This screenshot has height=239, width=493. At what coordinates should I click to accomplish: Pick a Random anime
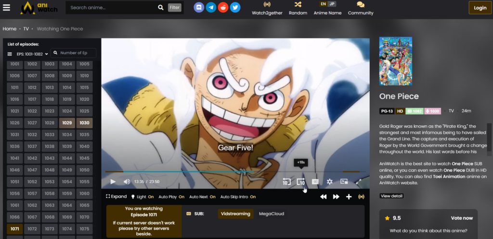click(x=298, y=9)
